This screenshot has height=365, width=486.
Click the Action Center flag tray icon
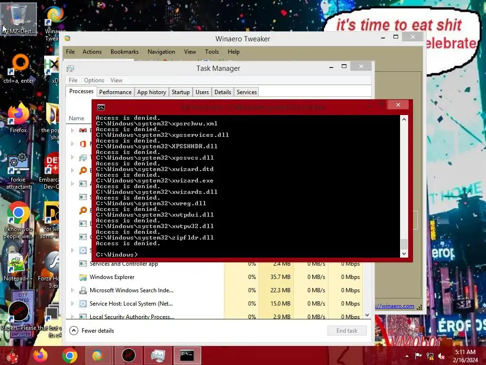(x=418, y=355)
